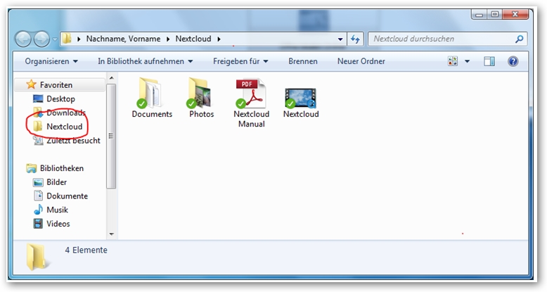Viewport: 547px width, 292px height.
Task: Expand the arrow after Nextcloud in address bar
Action: pos(219,39)
